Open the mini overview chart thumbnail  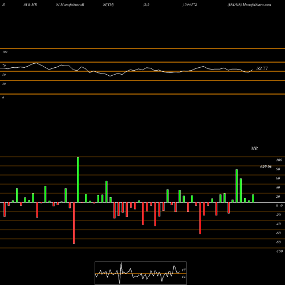pyautogui.click(x=141, y=273)
